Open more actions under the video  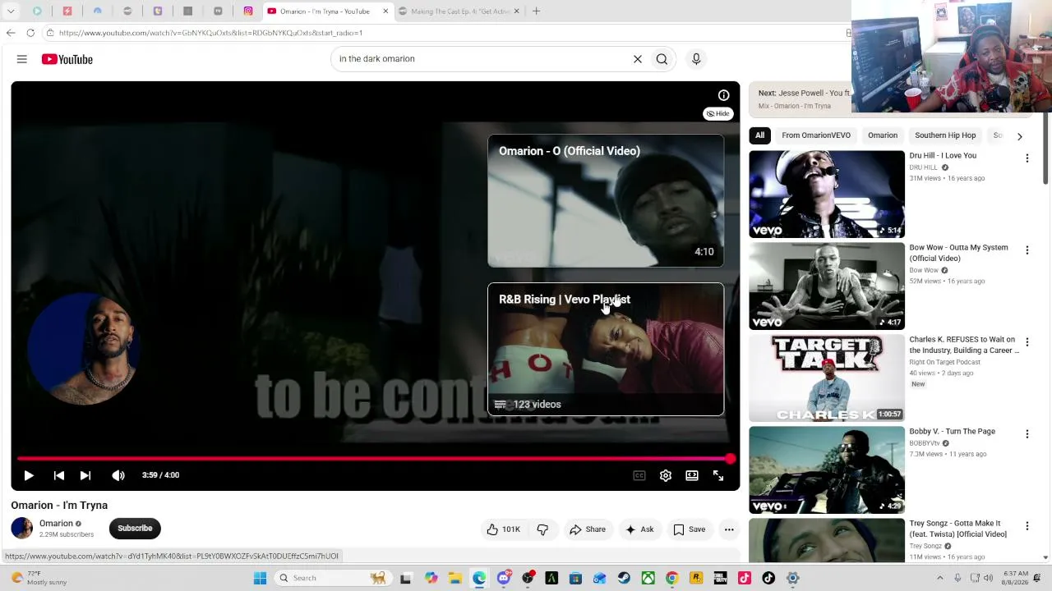[x=729, y=529]
